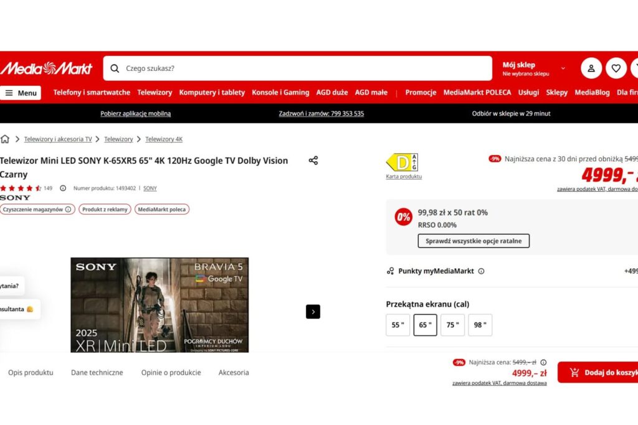Click Czyszczenie magazynów tag
Viewport: 638px width, 425px height.
tap(37, 209)
